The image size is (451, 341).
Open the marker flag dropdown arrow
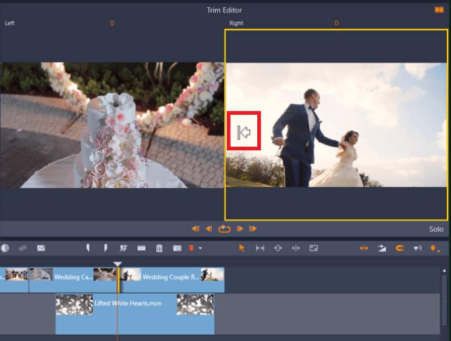click(201, 248)
